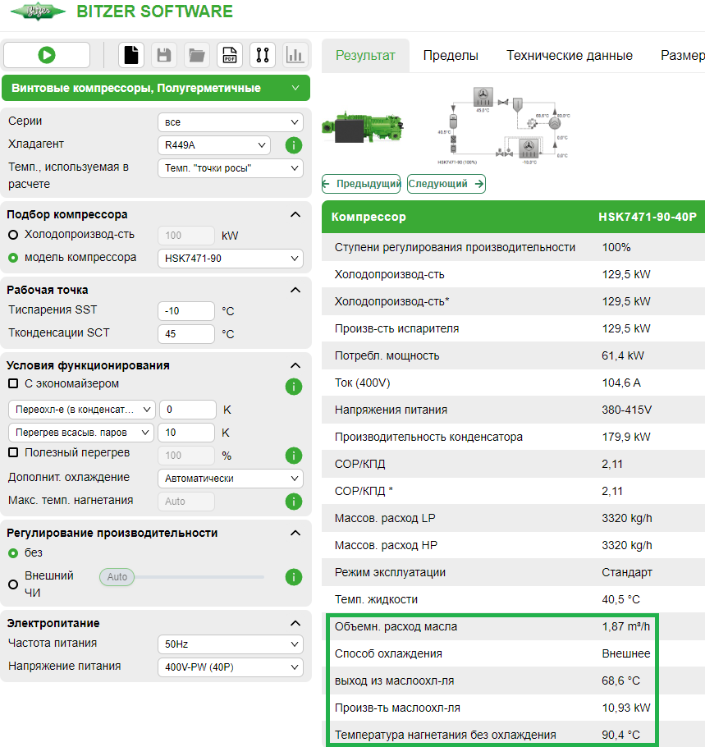Click the info icon next to refrigerant R449A
This screenshot has height=747, width=705.
pyautogui.click(x=294, y=145)
